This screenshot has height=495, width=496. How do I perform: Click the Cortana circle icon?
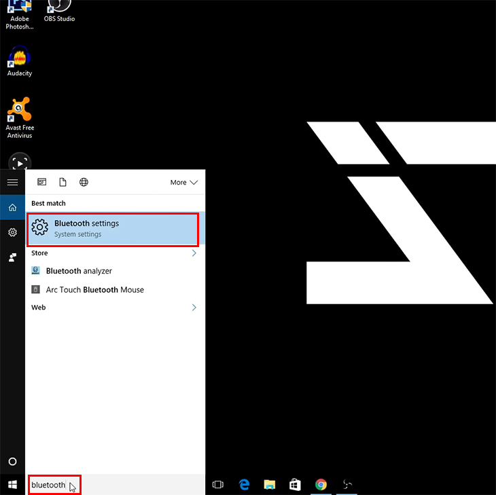pos(13,462)
